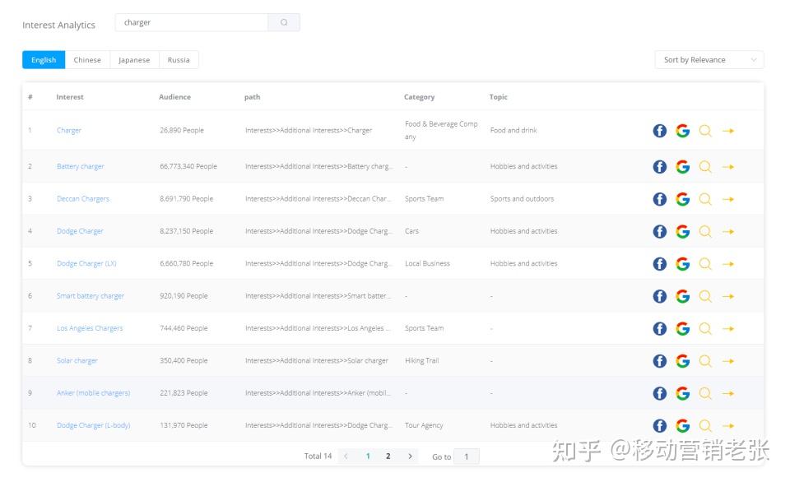This screenshot has height=482, width=790.
Task: Click yellow magnifier icon in Dodge Charger row
Action: point(705,232)
